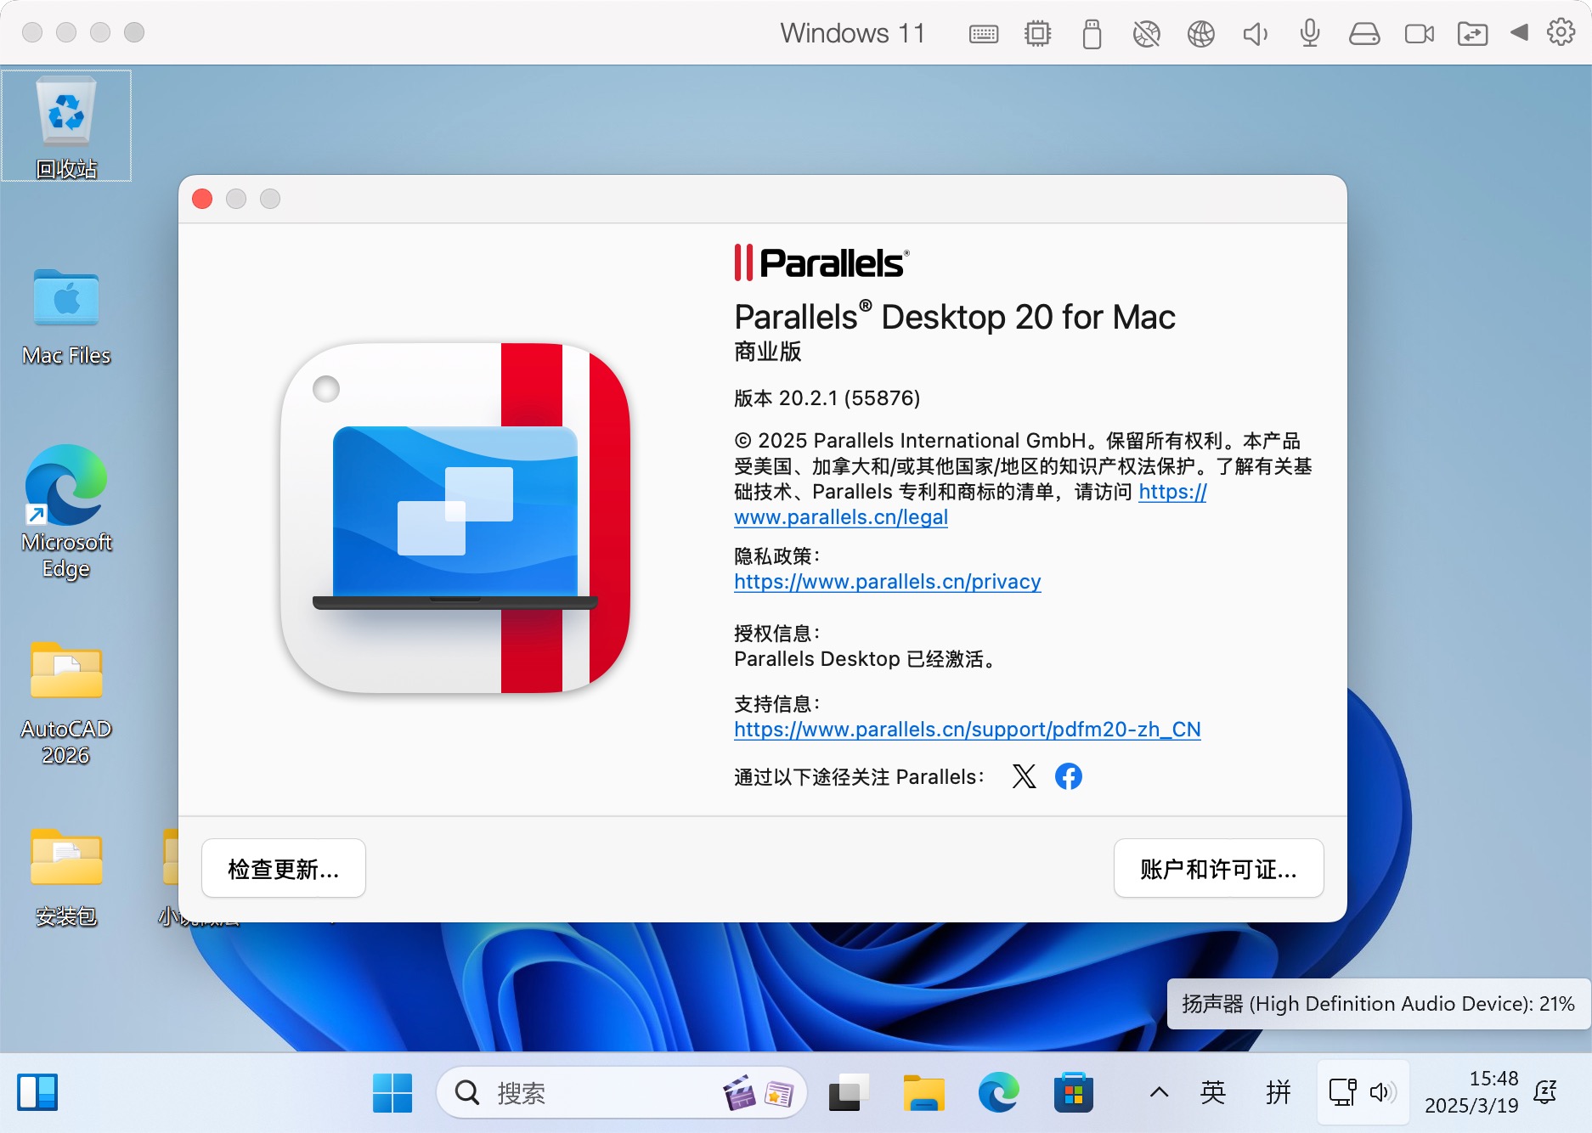
Task: Open the parallels.cn/privacy policy link
Action: [x=887, y=582]
